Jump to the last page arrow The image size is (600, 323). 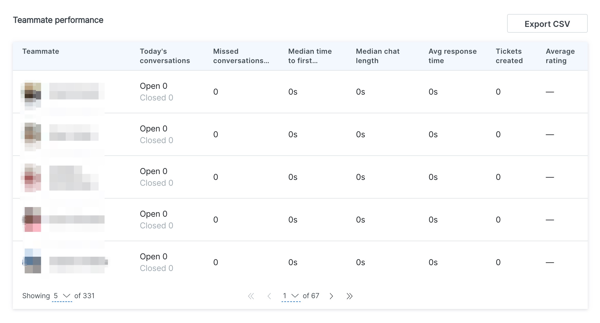(349, 296)
